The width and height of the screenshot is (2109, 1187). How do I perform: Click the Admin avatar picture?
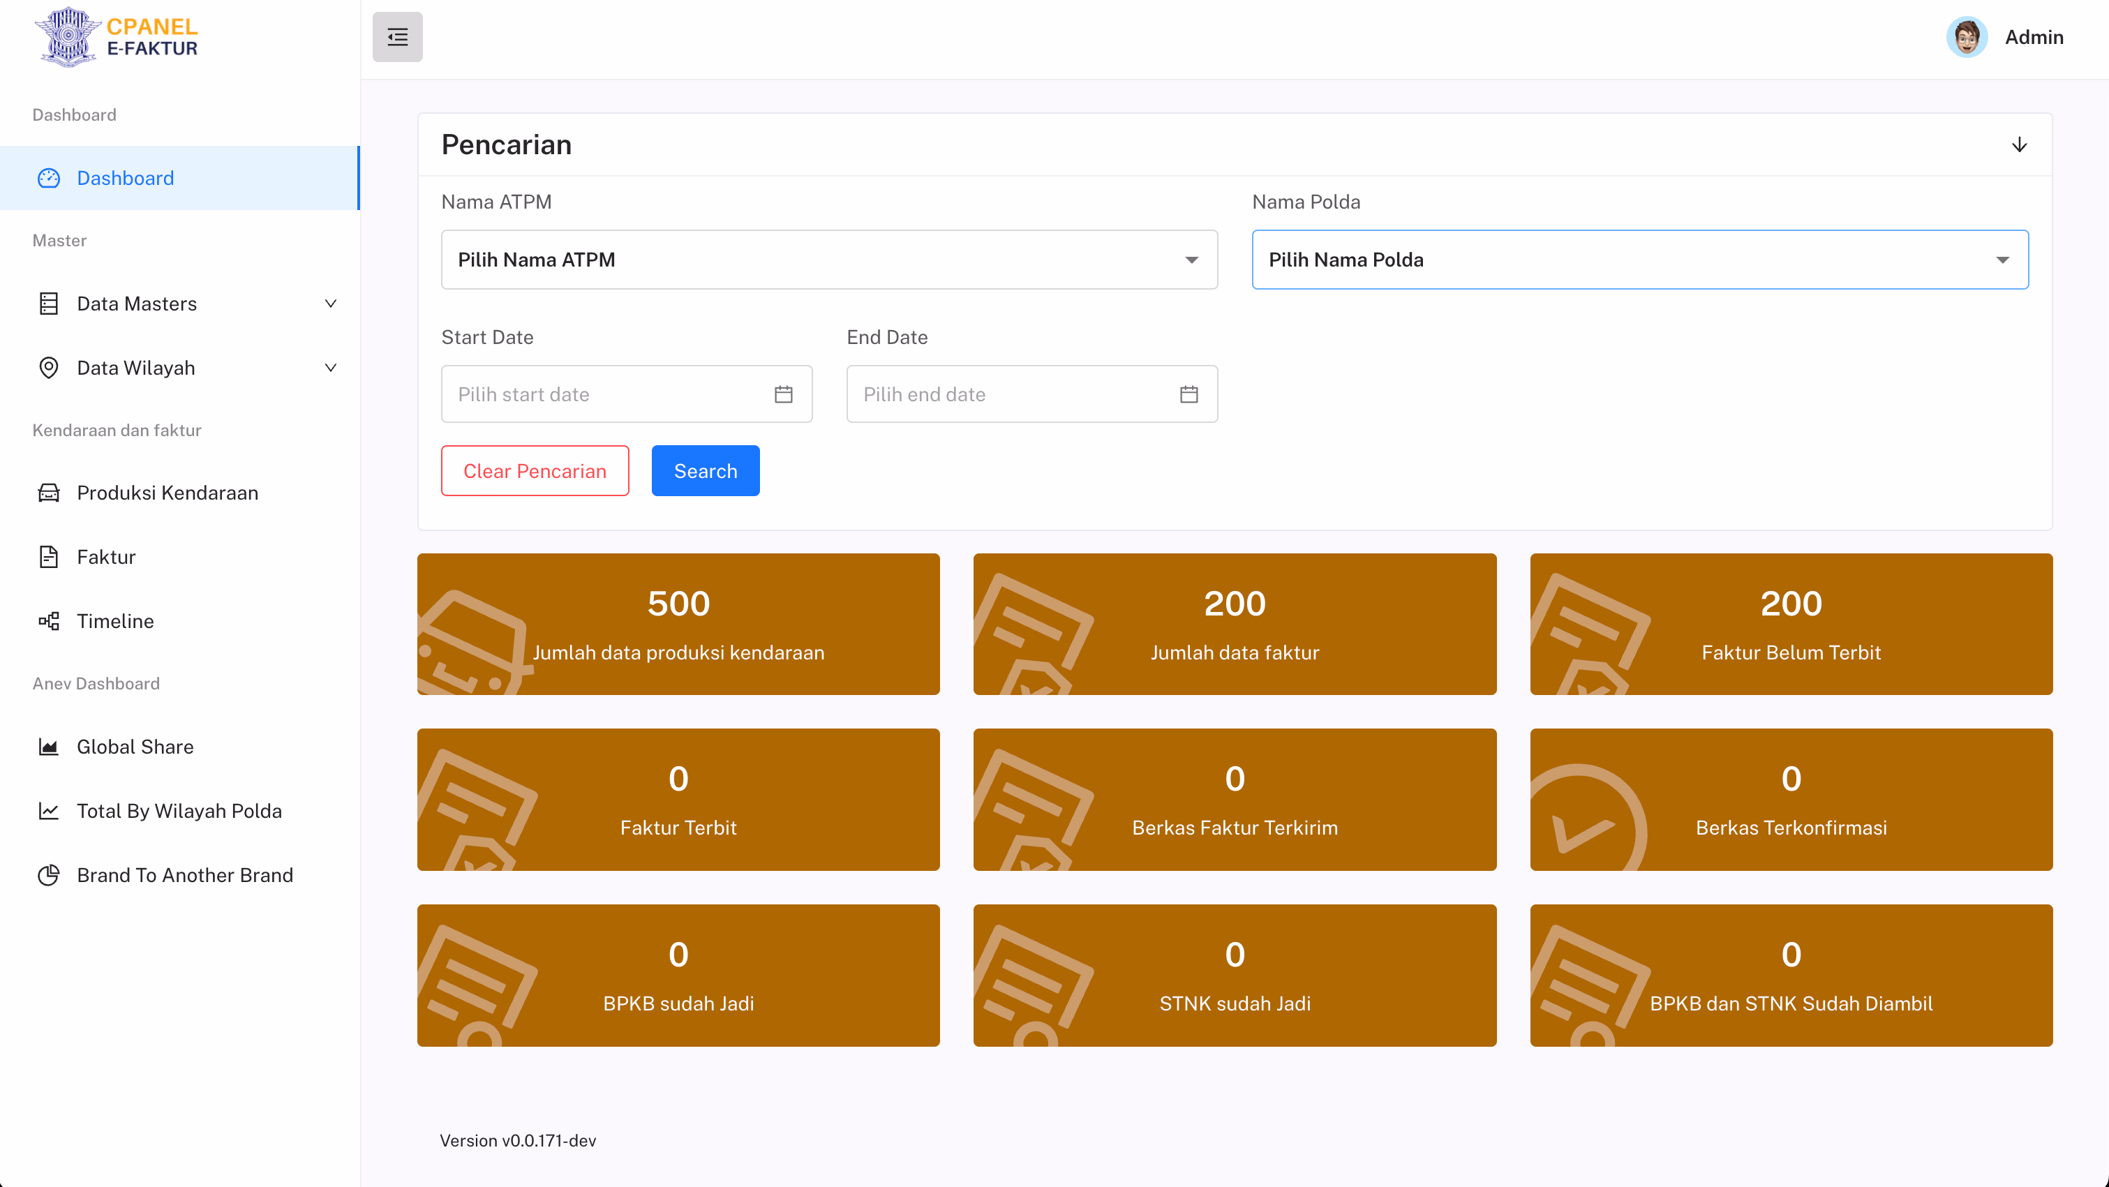pyautogui.click(x=1967, y=37)
